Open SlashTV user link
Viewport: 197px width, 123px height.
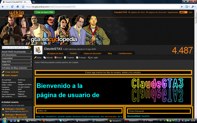[25, 111]
